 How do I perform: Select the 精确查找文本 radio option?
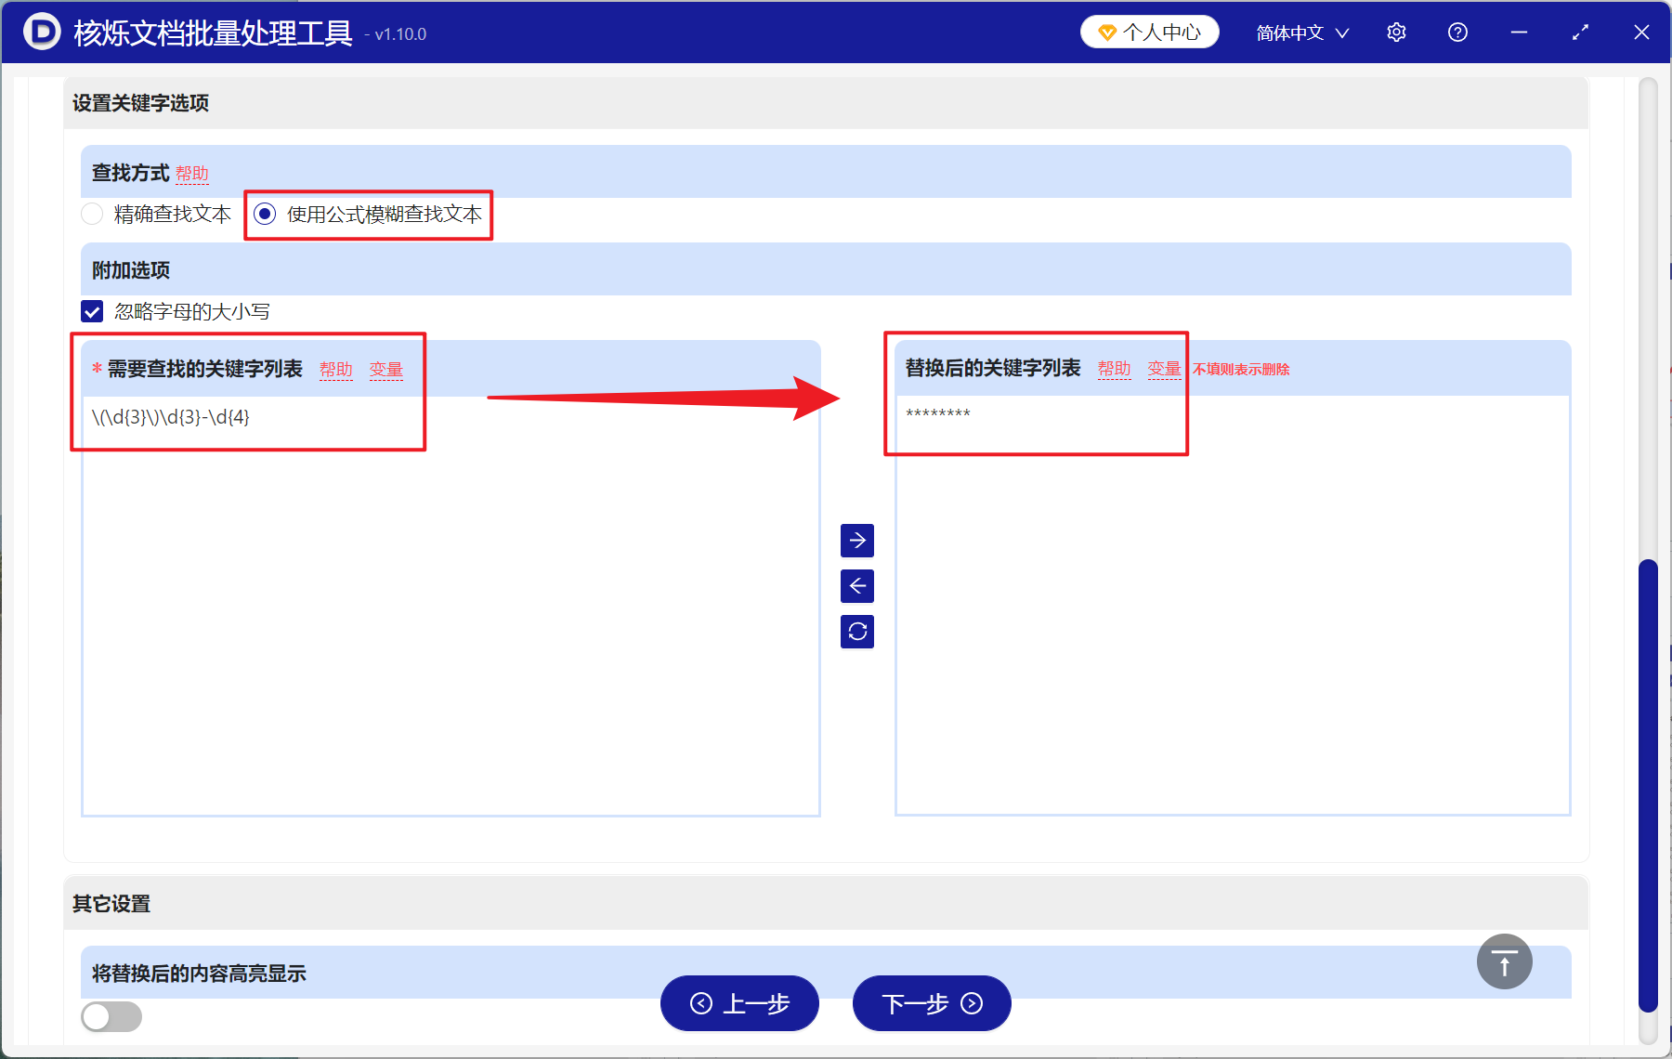[92, 214]
